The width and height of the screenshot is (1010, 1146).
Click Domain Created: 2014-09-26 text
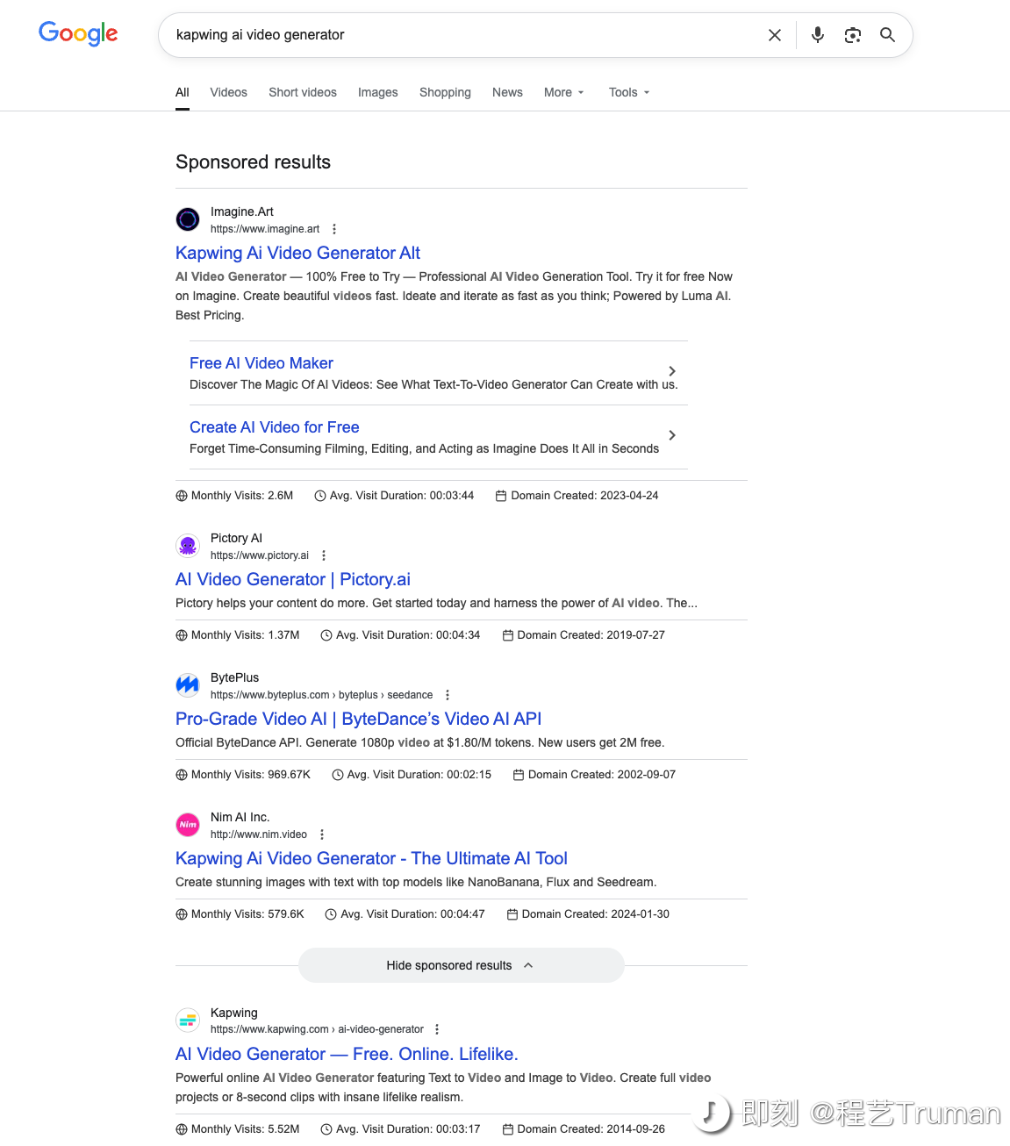pyautogui.click(x=591, y=1129)
